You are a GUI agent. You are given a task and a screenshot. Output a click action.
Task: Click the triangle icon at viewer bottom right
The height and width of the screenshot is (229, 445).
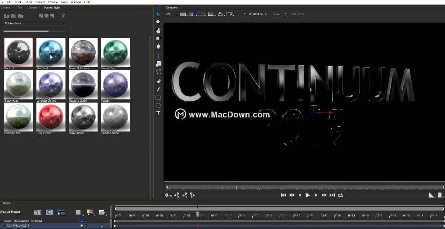click(432, 195)
